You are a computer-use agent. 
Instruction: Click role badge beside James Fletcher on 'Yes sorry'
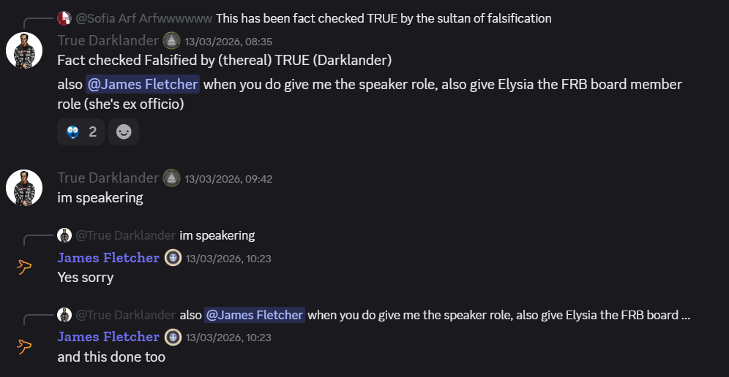(x=173, y=257)
